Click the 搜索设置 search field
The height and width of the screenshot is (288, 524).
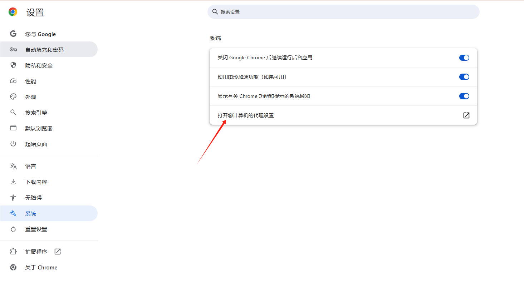pos(343,12)
